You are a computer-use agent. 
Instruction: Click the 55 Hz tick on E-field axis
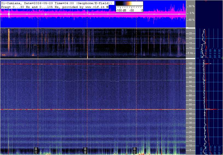tap(190, 105)
